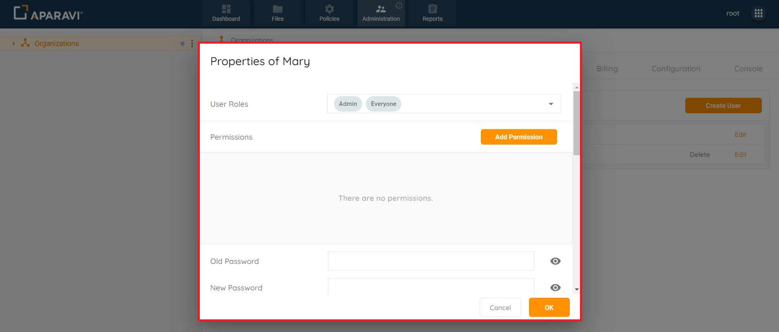779x332 pixels.
Task: Show the Old Password text
Action: point(555,261)
